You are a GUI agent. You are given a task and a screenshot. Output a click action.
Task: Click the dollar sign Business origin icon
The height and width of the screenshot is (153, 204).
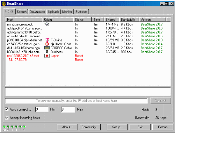(x=47, y=52)
